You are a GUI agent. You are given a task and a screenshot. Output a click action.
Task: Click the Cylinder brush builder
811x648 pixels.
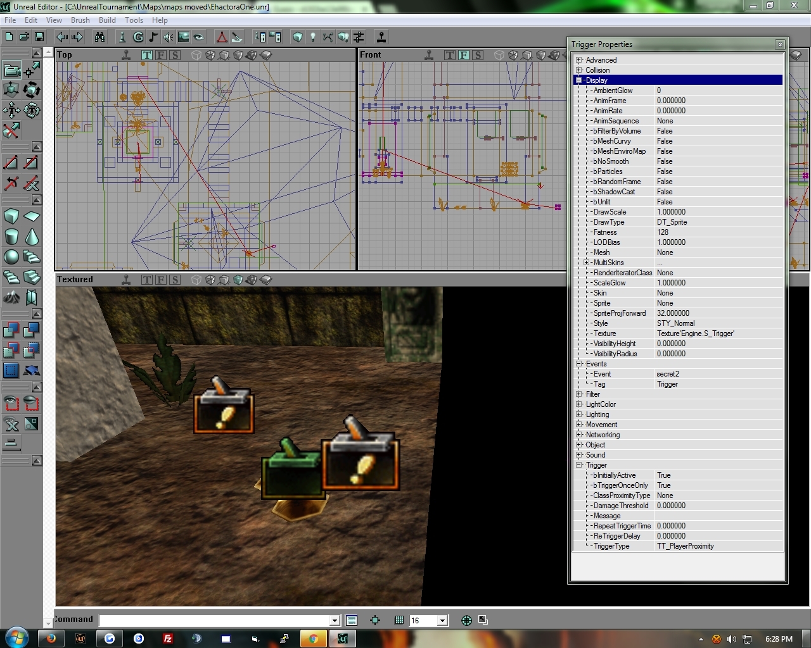pyautogui.click(x=11, y=237)
